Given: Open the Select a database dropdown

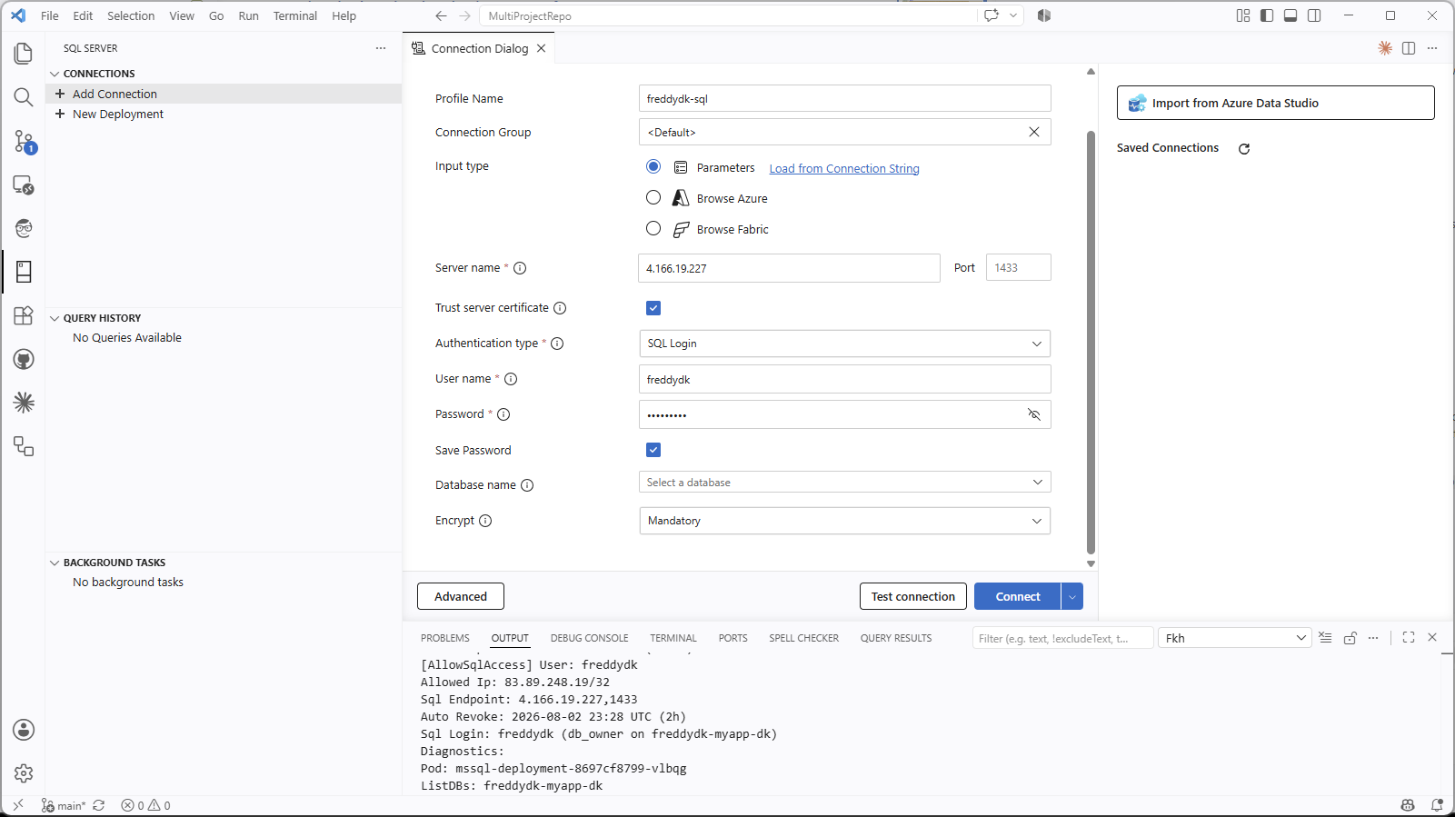Looking at the screenshot, I should pyautogui.click(x=845, y=483).
